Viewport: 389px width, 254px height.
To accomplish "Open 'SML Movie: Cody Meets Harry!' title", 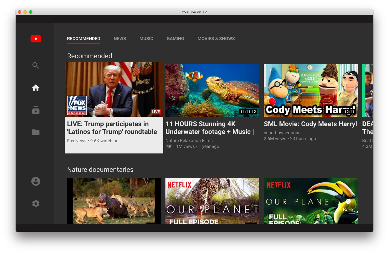I will 310,124.
